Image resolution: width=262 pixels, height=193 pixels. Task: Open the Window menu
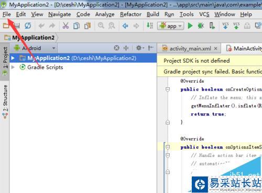tap(225, 14)
